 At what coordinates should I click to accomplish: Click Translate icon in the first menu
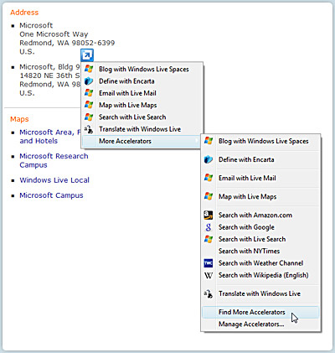coord(89,129)
